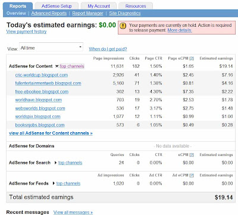238x215 pixels.
Task: Open AdSense for Content top channels link
Action: point(72,66)
